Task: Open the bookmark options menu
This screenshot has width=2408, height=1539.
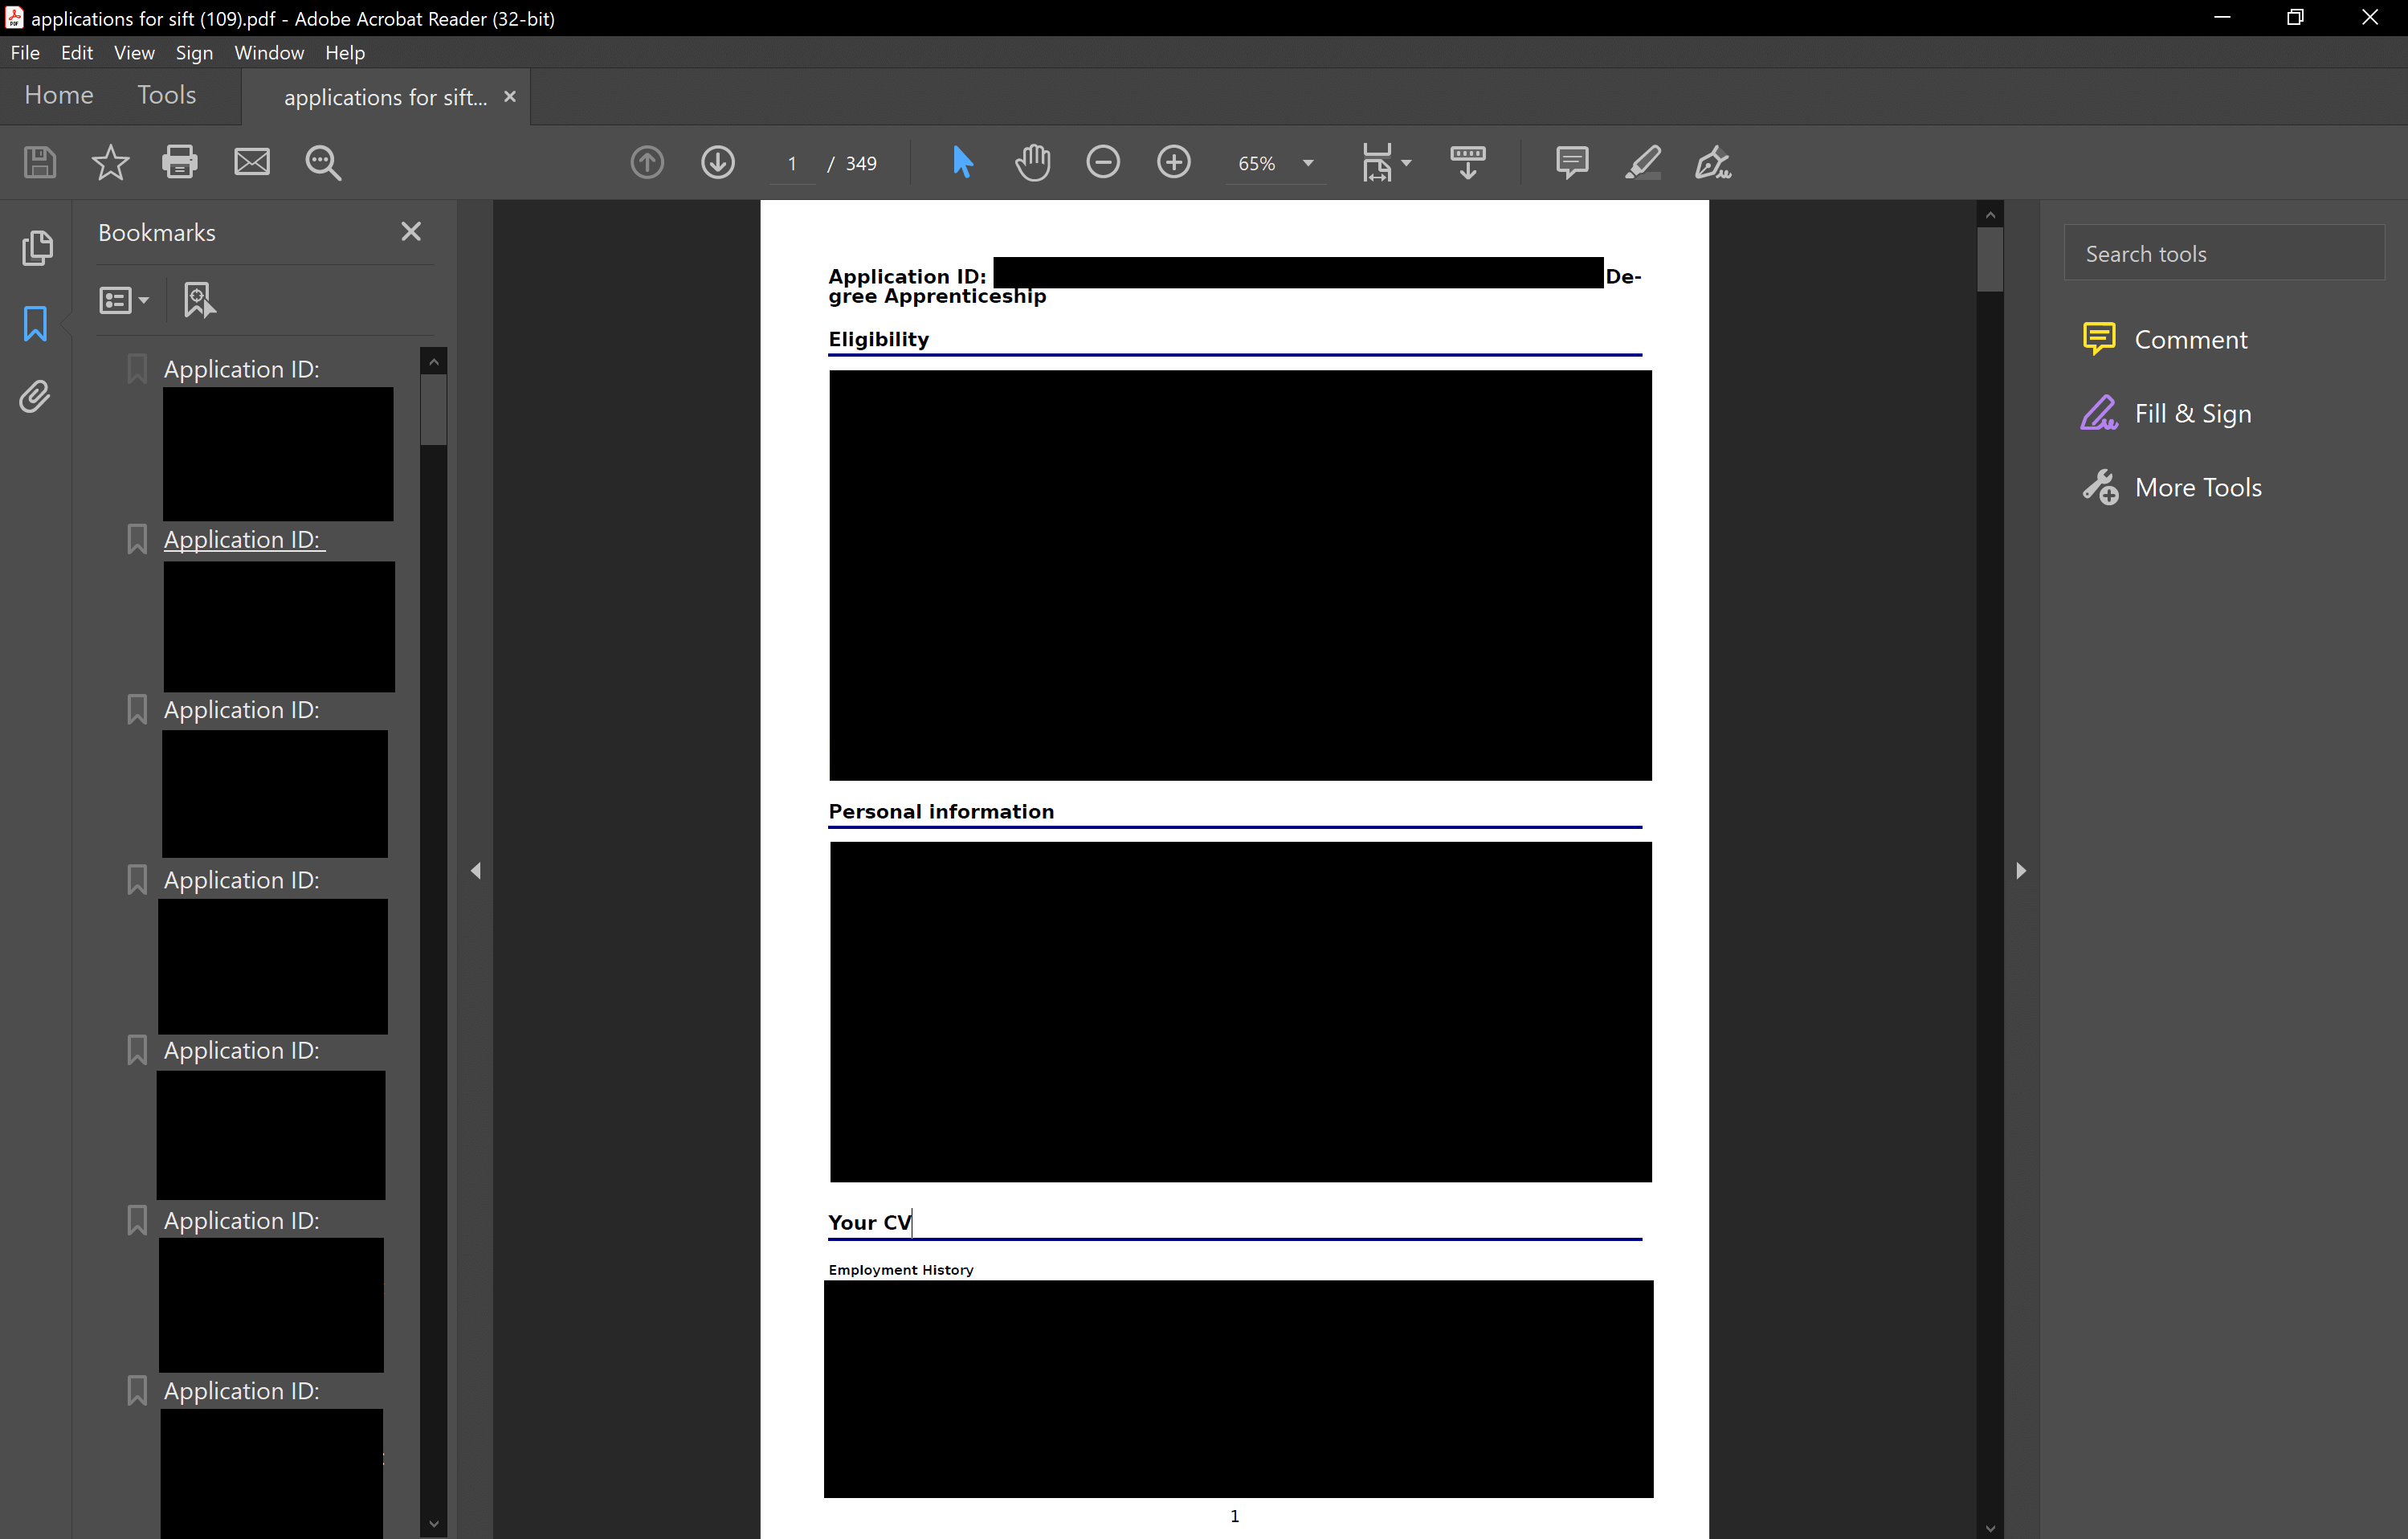Action: (x=124, y=299)
